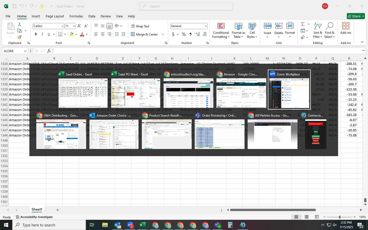Open the fill color dropdown arrow
368x230 pixels.
pyautogui.click(x=76, y=34)
